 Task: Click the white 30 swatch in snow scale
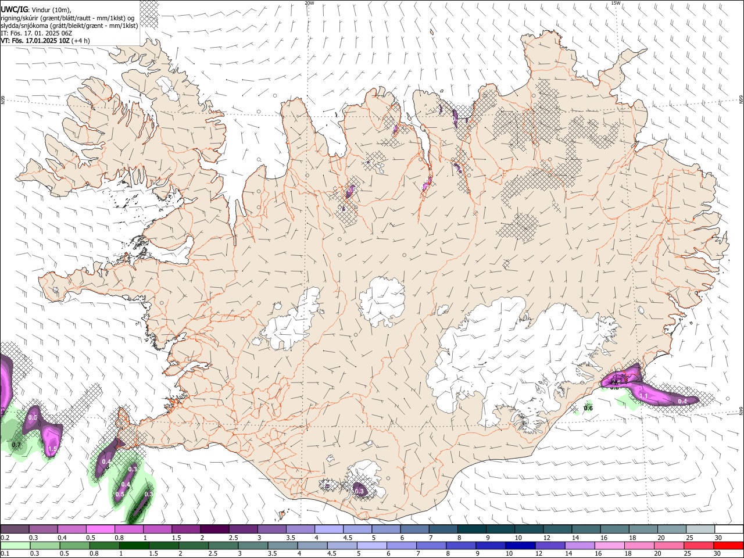729,529
